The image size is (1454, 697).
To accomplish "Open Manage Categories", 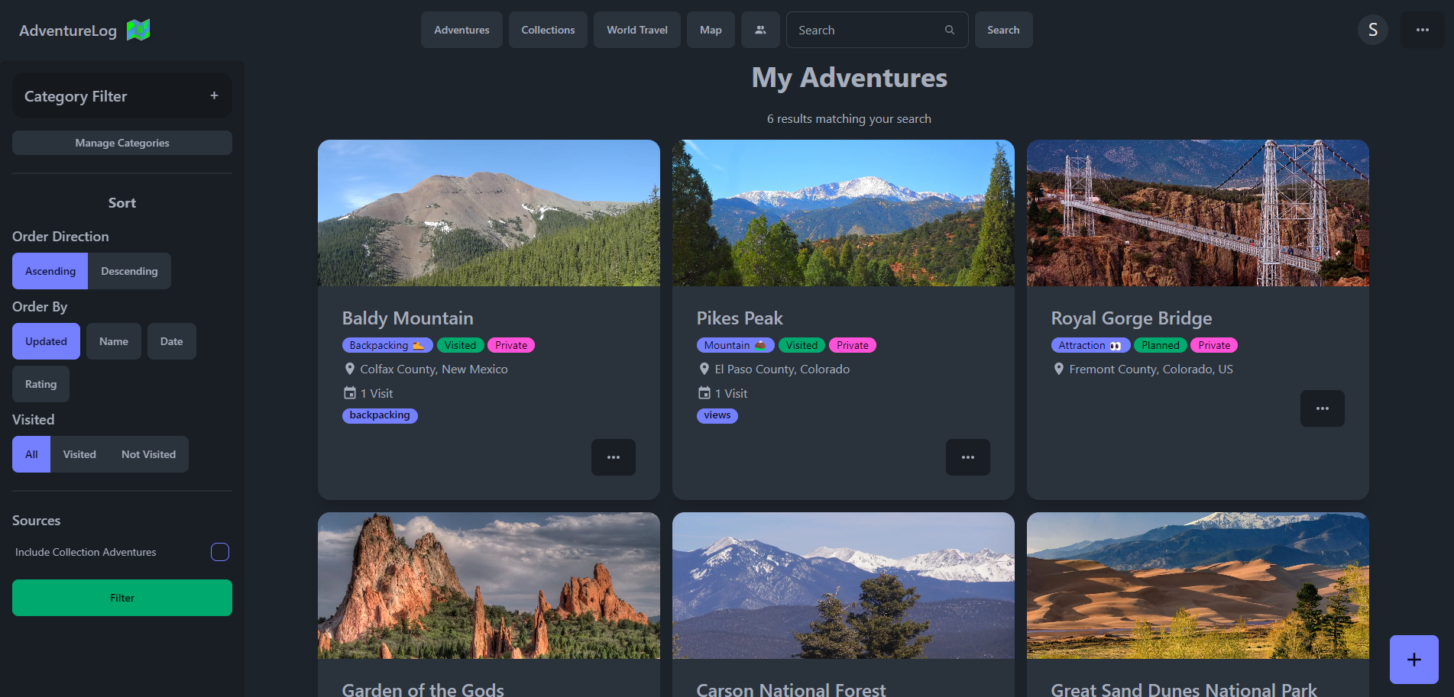I will (x=121, y=143).
